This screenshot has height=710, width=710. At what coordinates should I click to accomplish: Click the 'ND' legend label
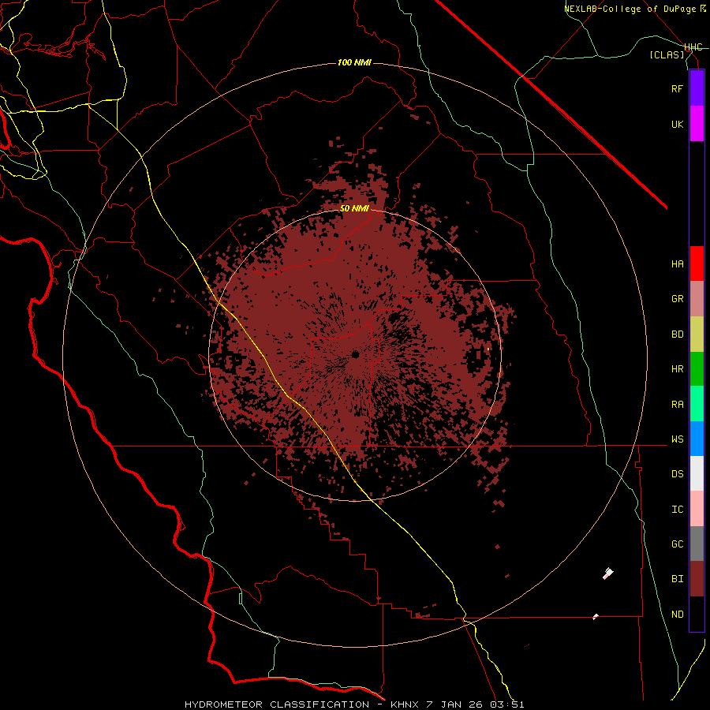coord(677,615)
